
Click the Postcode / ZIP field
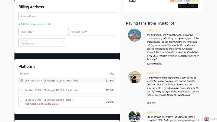point(92,32)
